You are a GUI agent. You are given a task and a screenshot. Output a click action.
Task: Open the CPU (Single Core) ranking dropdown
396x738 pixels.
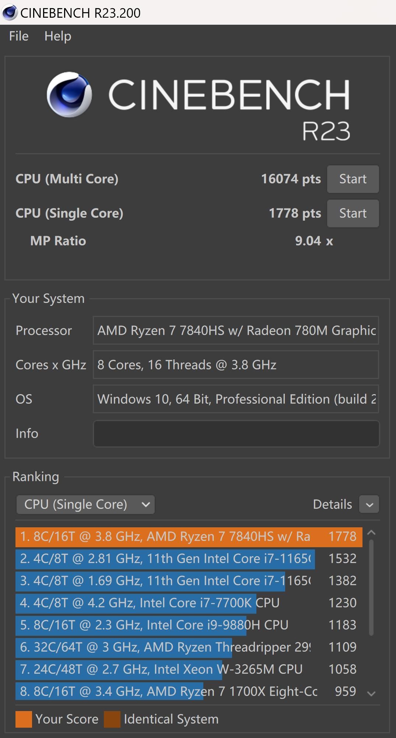click(x=85, y=504)
